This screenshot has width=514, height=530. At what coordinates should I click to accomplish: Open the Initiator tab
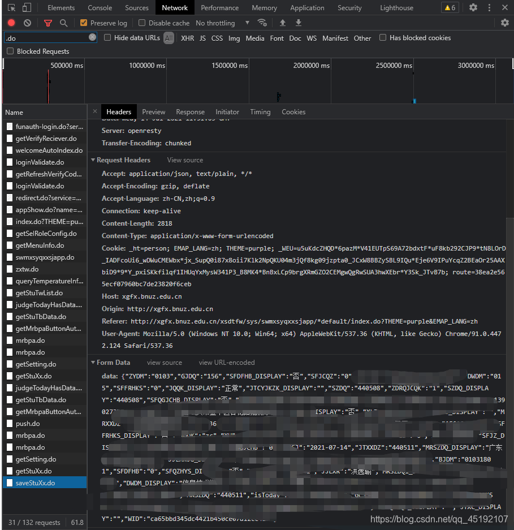coord(227,112)
